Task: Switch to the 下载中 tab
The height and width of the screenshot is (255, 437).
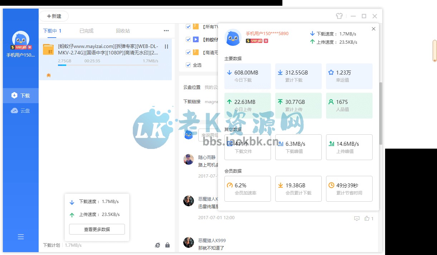Action: (x=52, y=31)
